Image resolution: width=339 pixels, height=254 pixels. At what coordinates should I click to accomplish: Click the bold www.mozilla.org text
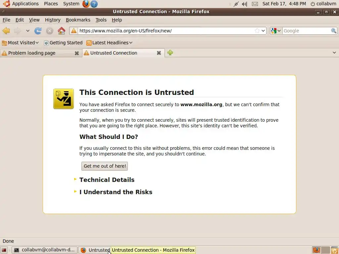[201, 105]
